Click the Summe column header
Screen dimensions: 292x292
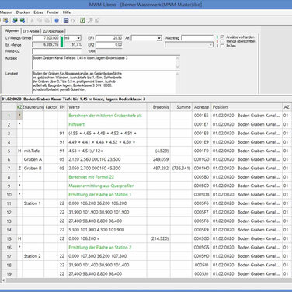[x=182, y=107]
